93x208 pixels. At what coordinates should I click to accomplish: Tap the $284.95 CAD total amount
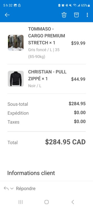(x=65, y=142)
